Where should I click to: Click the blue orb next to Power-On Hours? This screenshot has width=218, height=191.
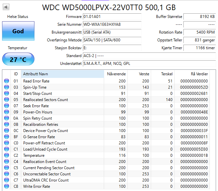(x=6, y=112)
